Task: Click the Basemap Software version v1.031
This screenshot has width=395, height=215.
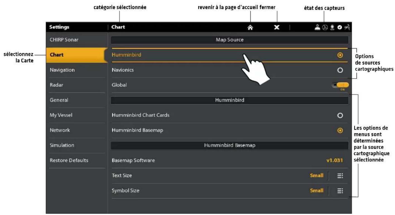Action: coord(334,161)
